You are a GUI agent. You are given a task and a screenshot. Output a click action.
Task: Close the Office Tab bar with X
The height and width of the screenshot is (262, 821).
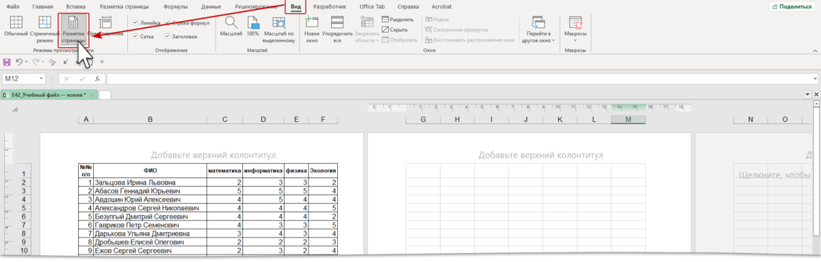click(816, 95)
